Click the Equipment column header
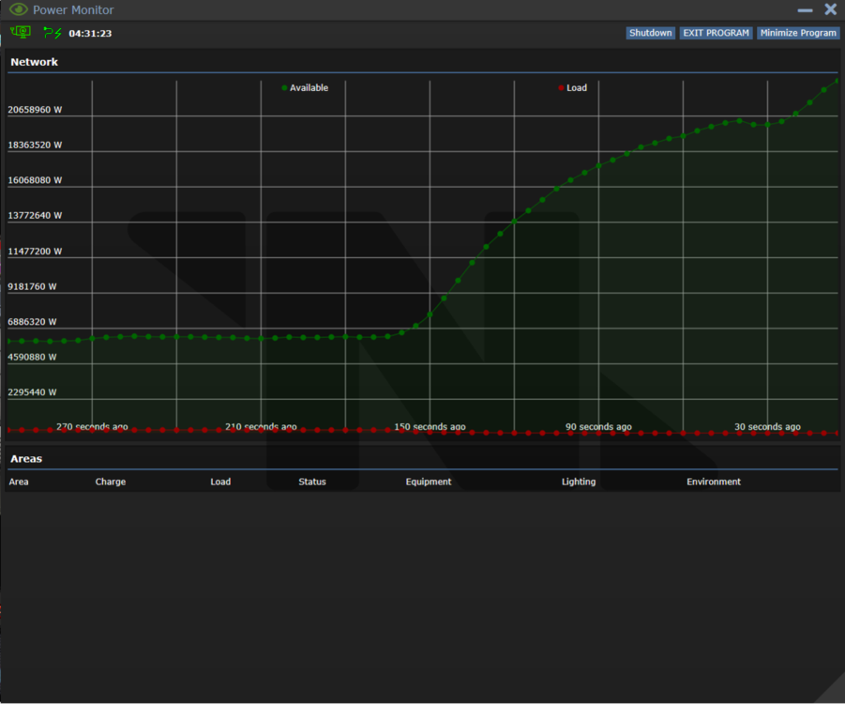 [x=429, y=482]
